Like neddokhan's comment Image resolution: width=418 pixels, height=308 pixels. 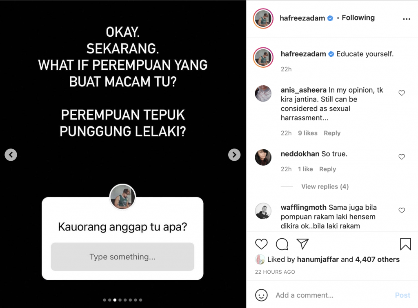click(x=402, y=157)
